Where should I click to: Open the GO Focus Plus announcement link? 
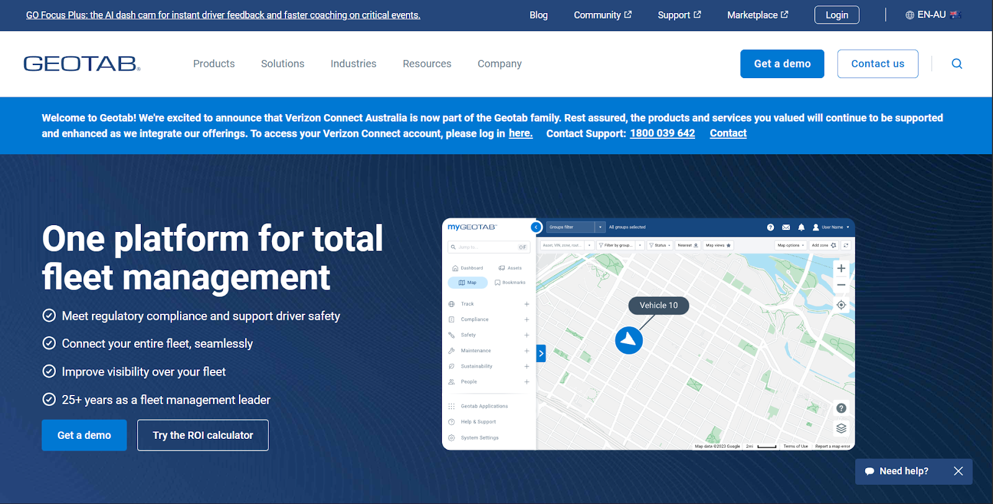(223, 15)
